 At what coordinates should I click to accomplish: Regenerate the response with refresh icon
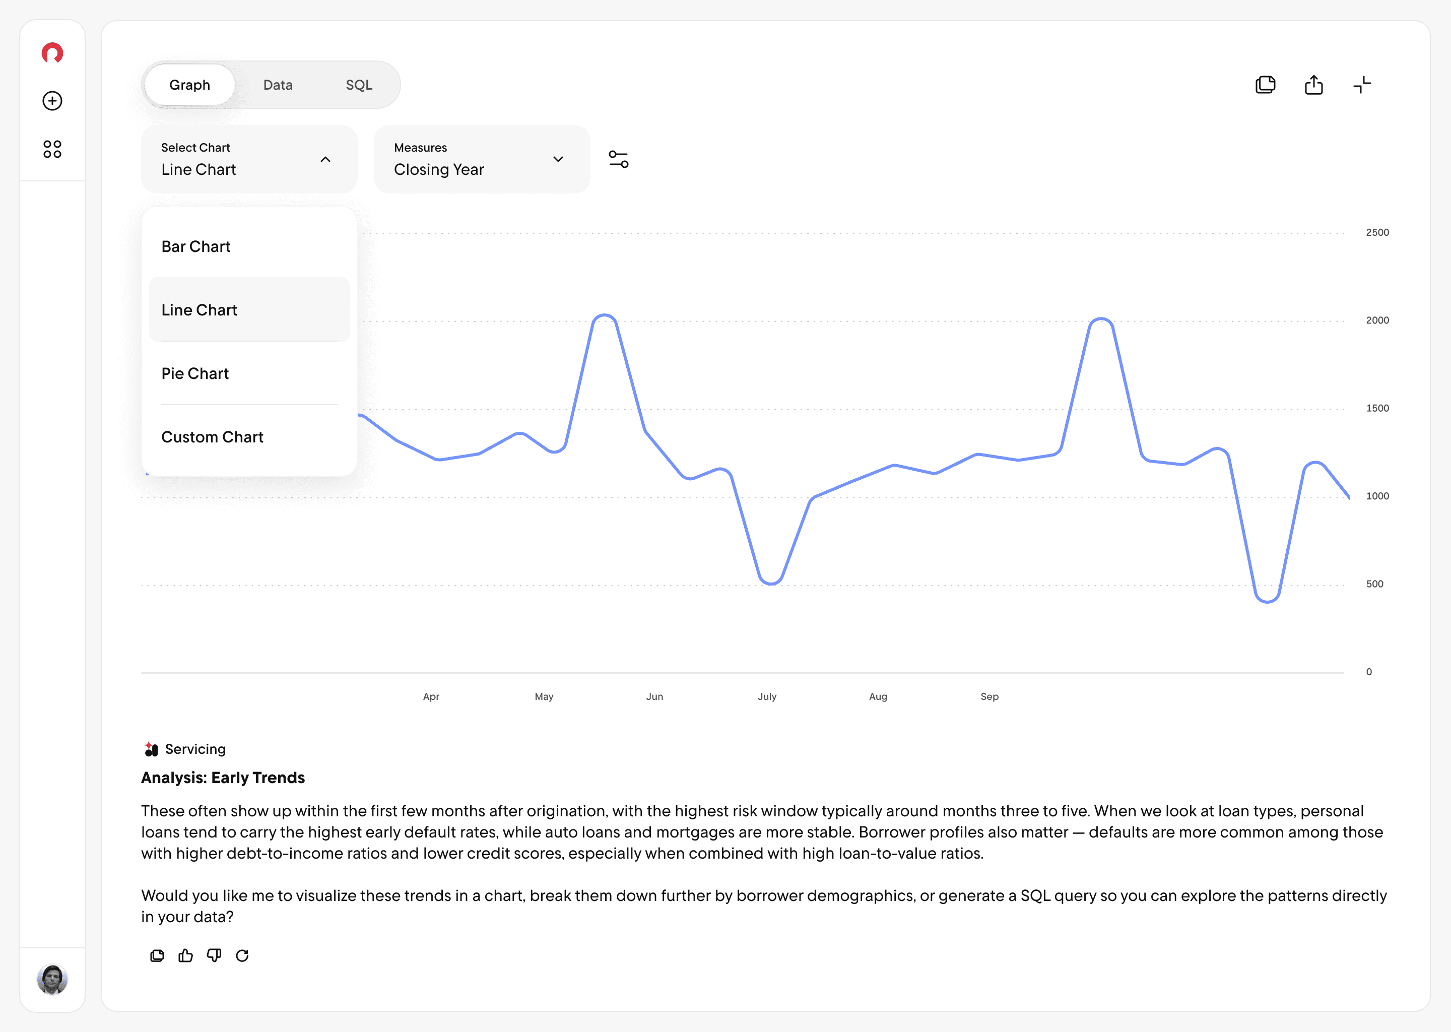click(242, 956)
